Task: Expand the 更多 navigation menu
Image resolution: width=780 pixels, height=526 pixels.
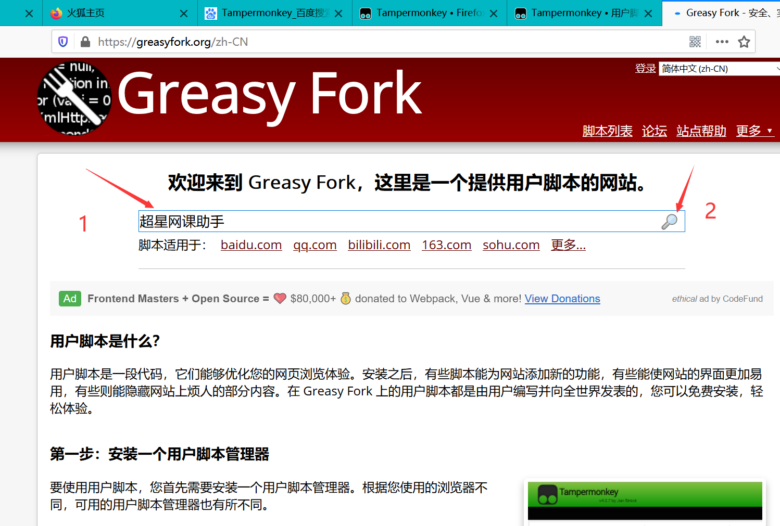Action: (755, 131)
